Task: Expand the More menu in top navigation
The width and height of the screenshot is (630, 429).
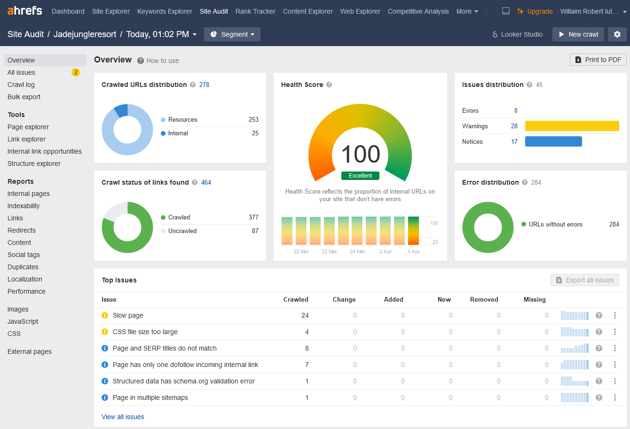Action: (467, 11)
